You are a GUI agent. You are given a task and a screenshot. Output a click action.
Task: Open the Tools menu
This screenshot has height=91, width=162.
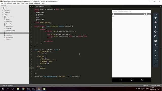click(x=26, y=4)
